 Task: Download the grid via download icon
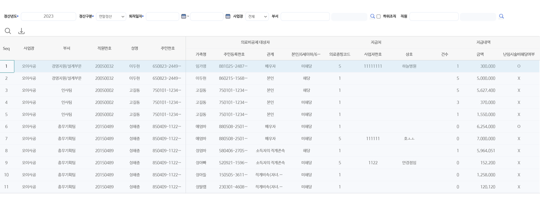21,31
